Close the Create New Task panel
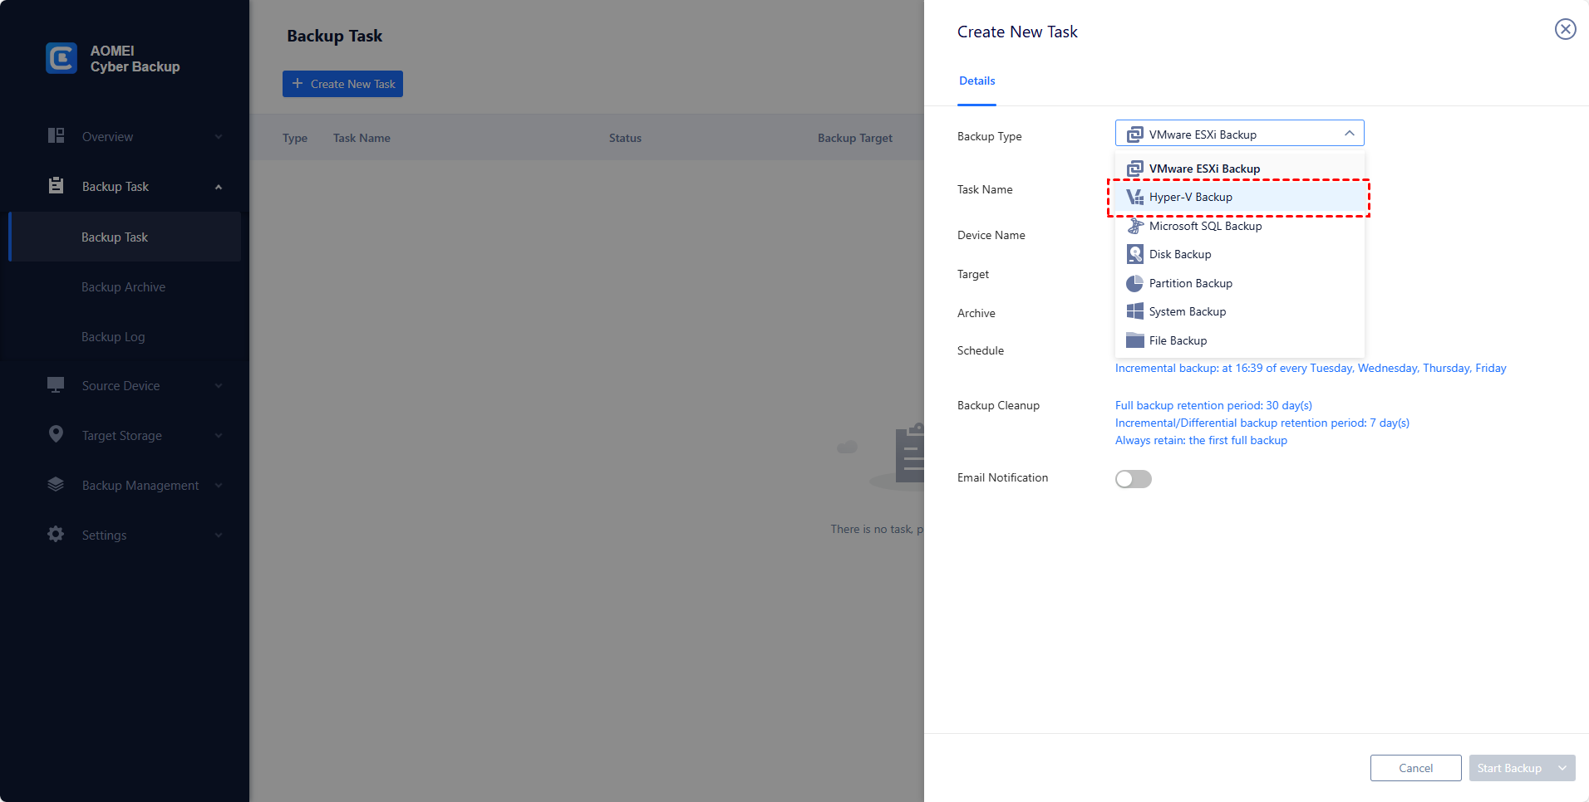Screen dimensions: 1589x802 point(1565,30)
